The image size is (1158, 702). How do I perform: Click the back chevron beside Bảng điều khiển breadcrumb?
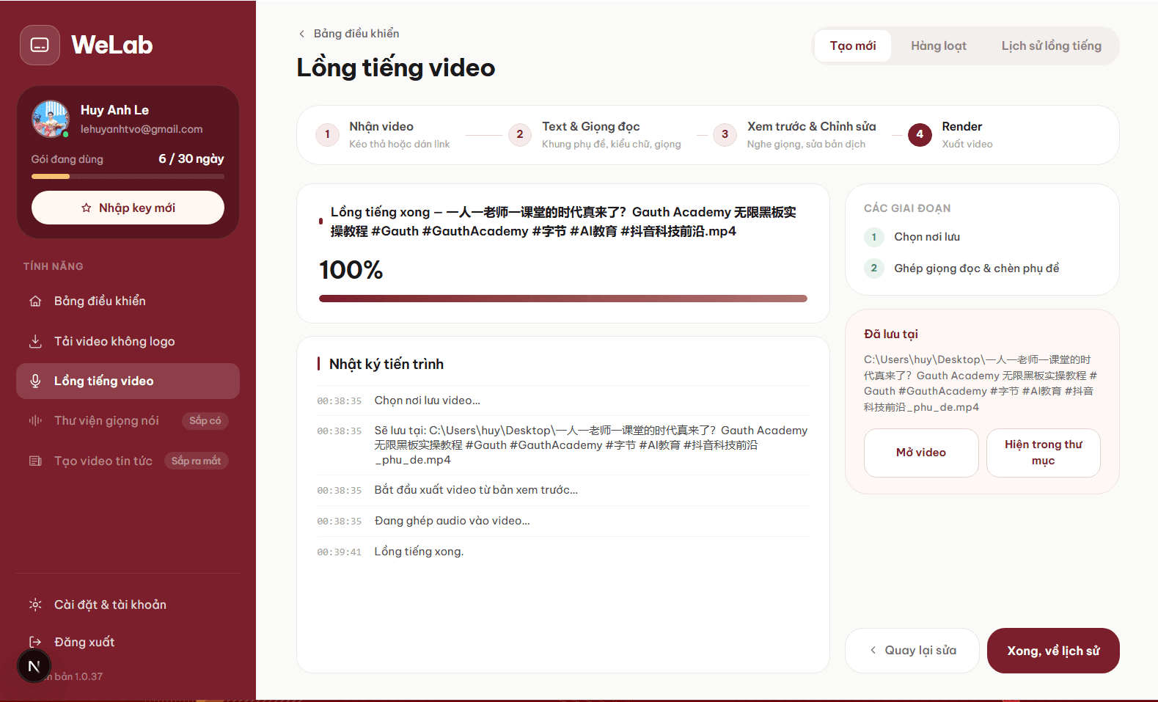301,34
